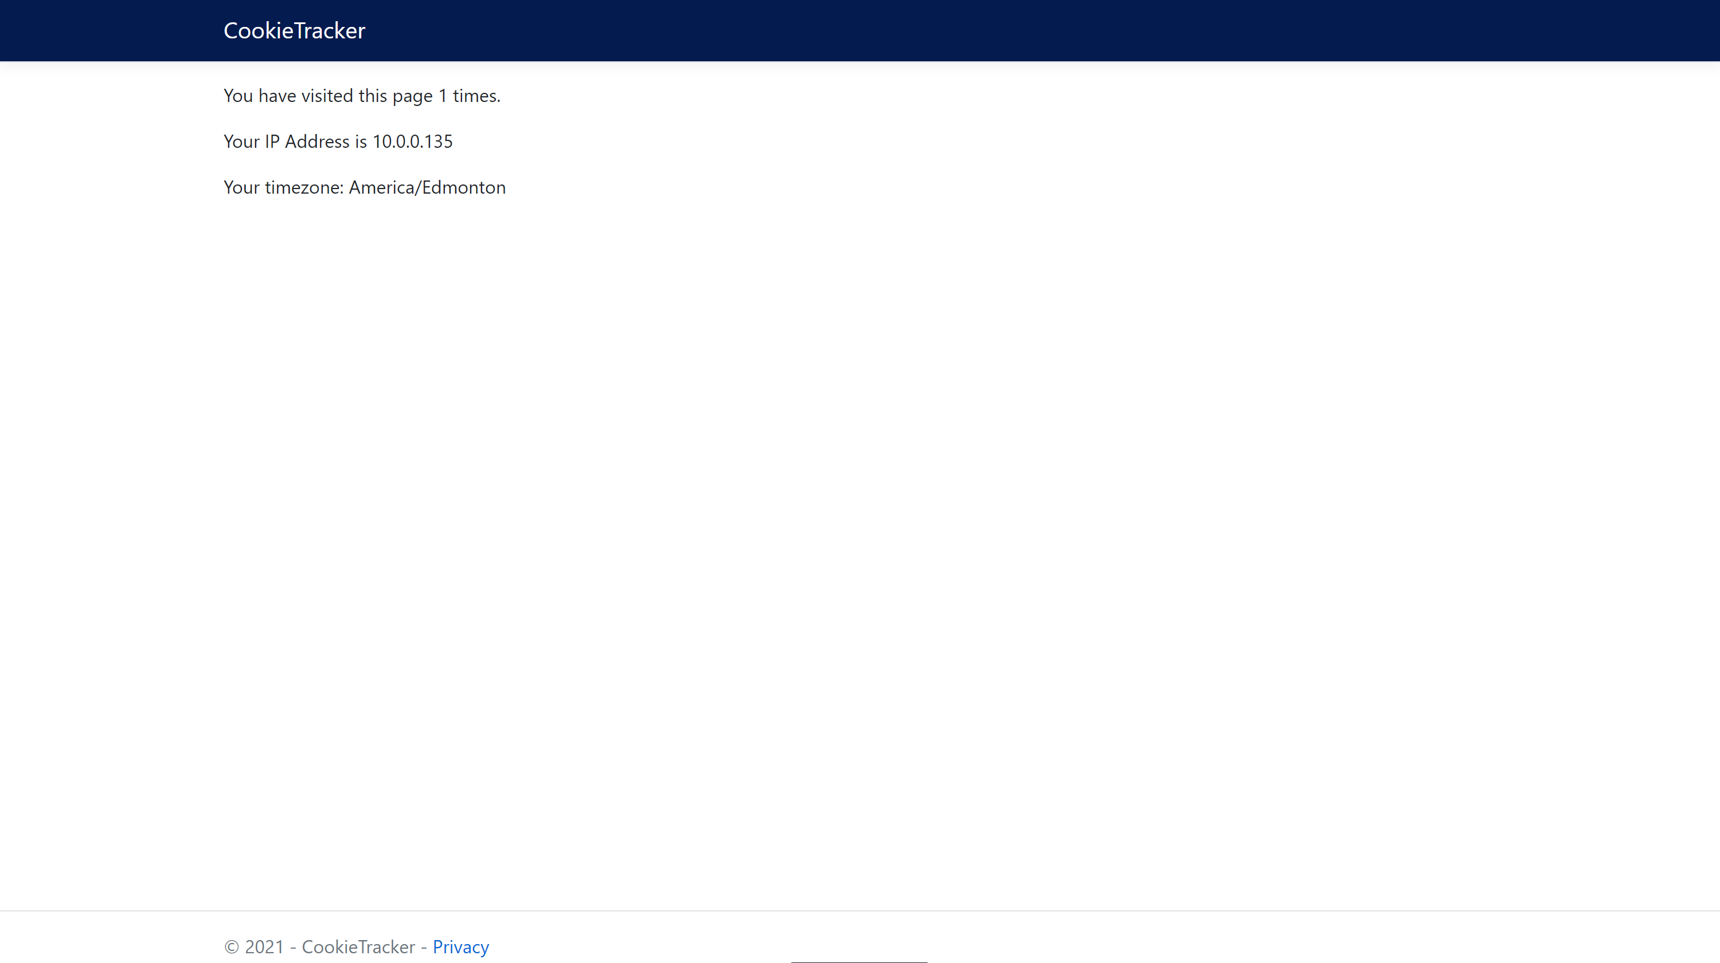
Task: Click the right end of the navbar
Action: (1602, 30)
